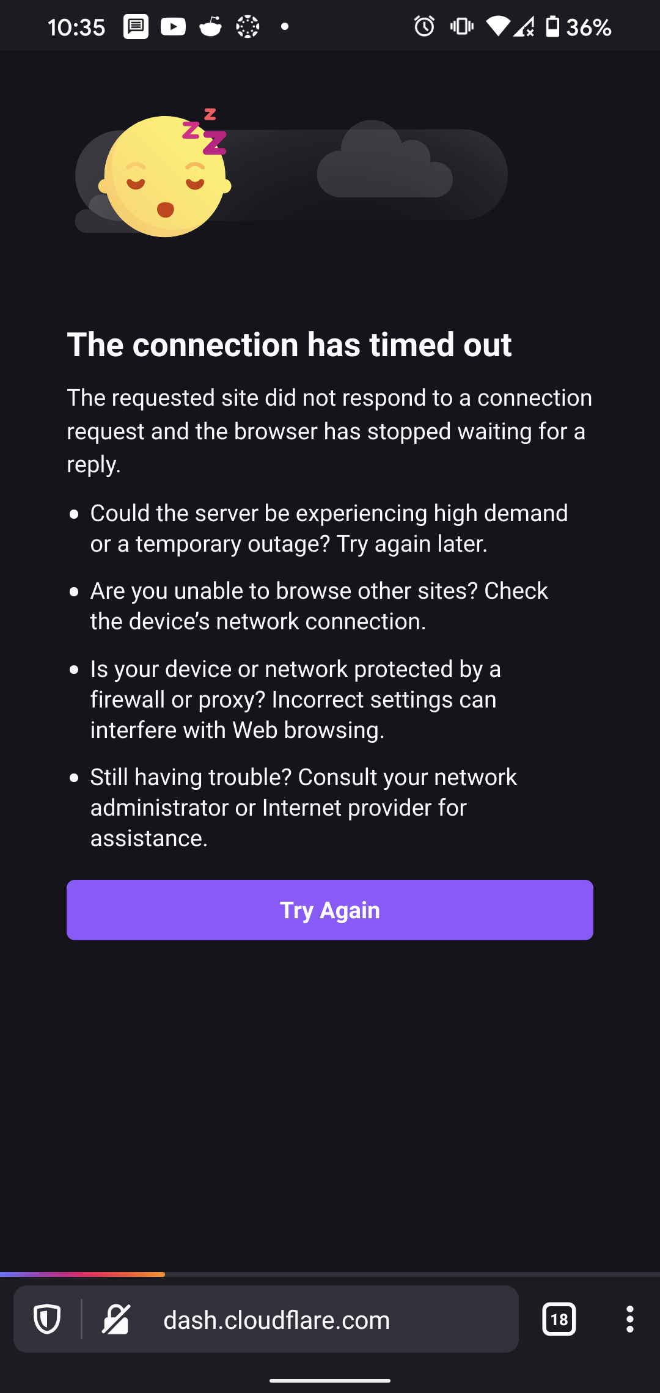Tap the sleeping face illustration

coord(165,176)
